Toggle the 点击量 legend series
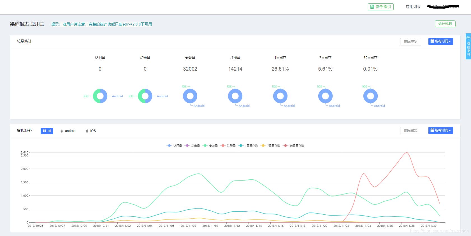 [x=192, y=145]
